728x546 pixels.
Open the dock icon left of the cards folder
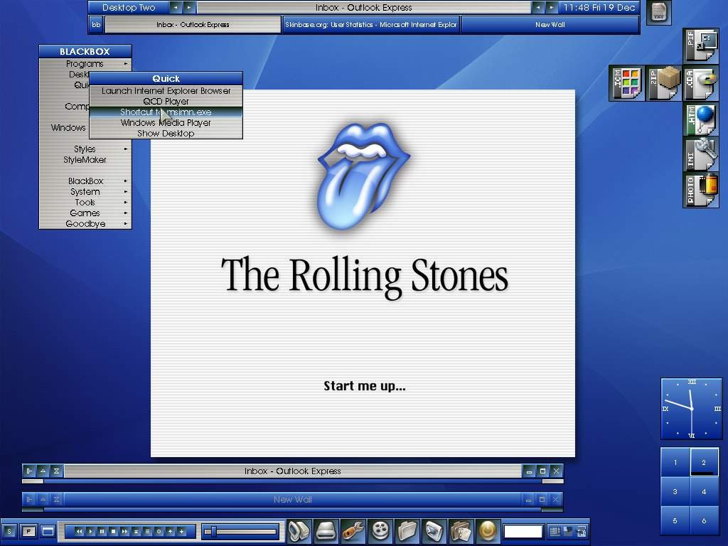point(434,530)
